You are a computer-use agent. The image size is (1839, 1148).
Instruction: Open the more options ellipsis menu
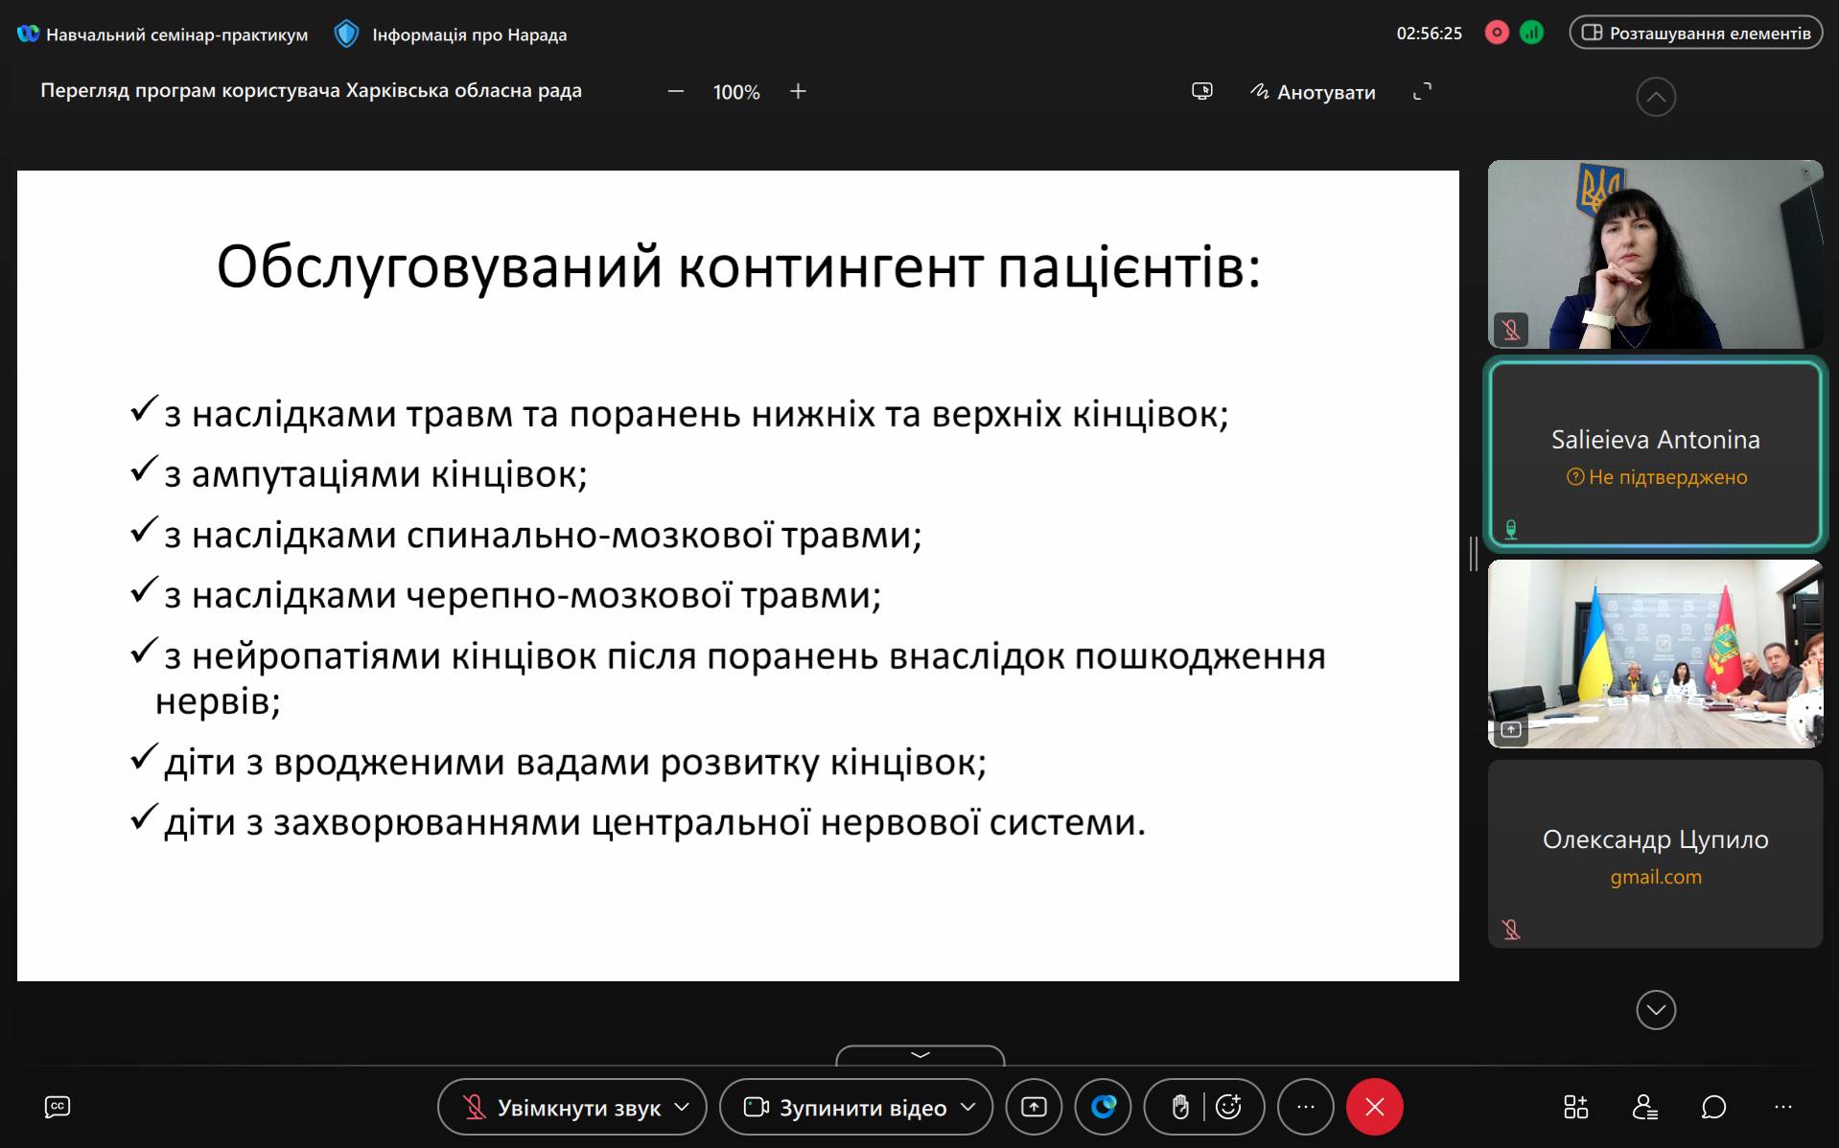(1306, 1107)
